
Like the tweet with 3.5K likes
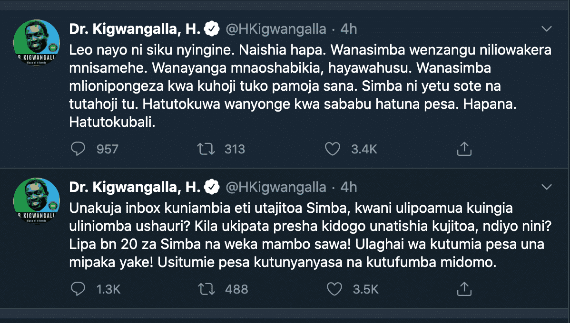click(x=335, y=289)
